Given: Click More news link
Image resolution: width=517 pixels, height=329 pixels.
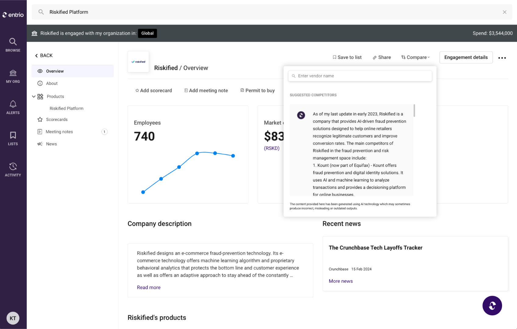Looking at the screenshot, I should pos(341,281).
